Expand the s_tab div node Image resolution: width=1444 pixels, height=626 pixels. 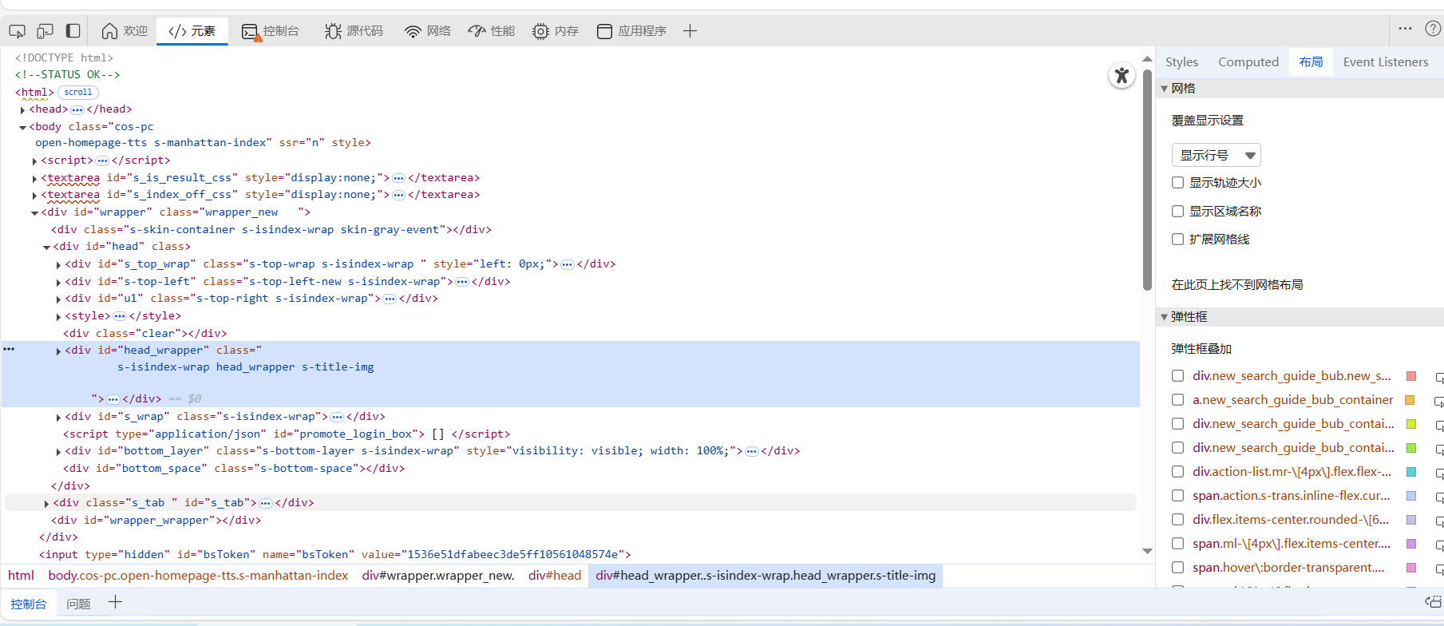[x=46, y=504]
